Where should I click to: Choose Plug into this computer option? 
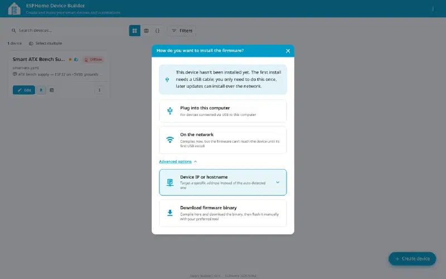pyautogui.click(x=222, y=111)
